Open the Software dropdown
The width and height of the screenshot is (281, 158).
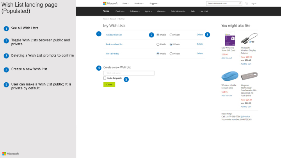pos(135,11)
